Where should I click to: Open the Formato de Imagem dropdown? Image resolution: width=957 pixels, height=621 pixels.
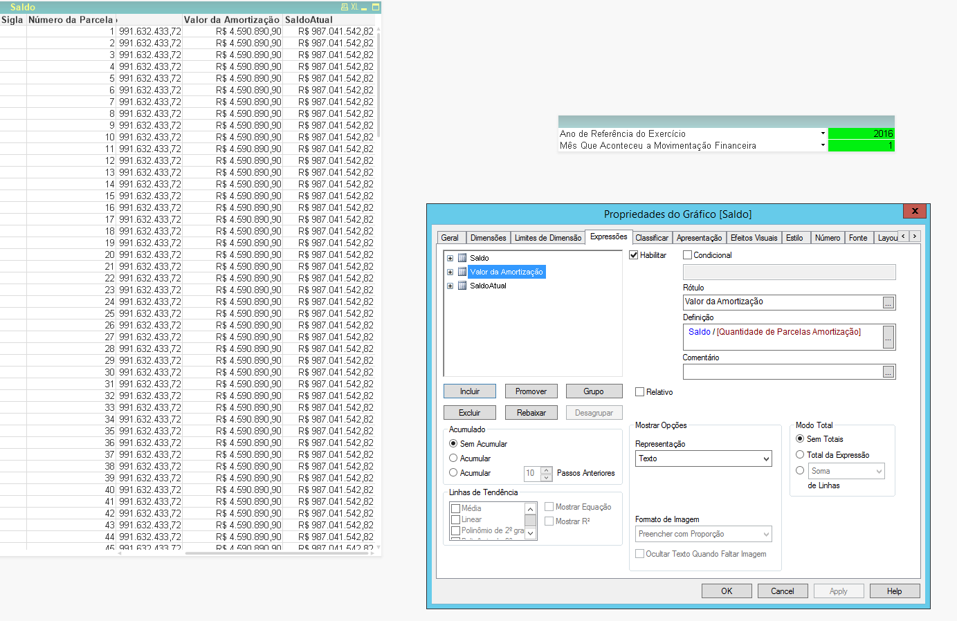(x=704, y=534)
